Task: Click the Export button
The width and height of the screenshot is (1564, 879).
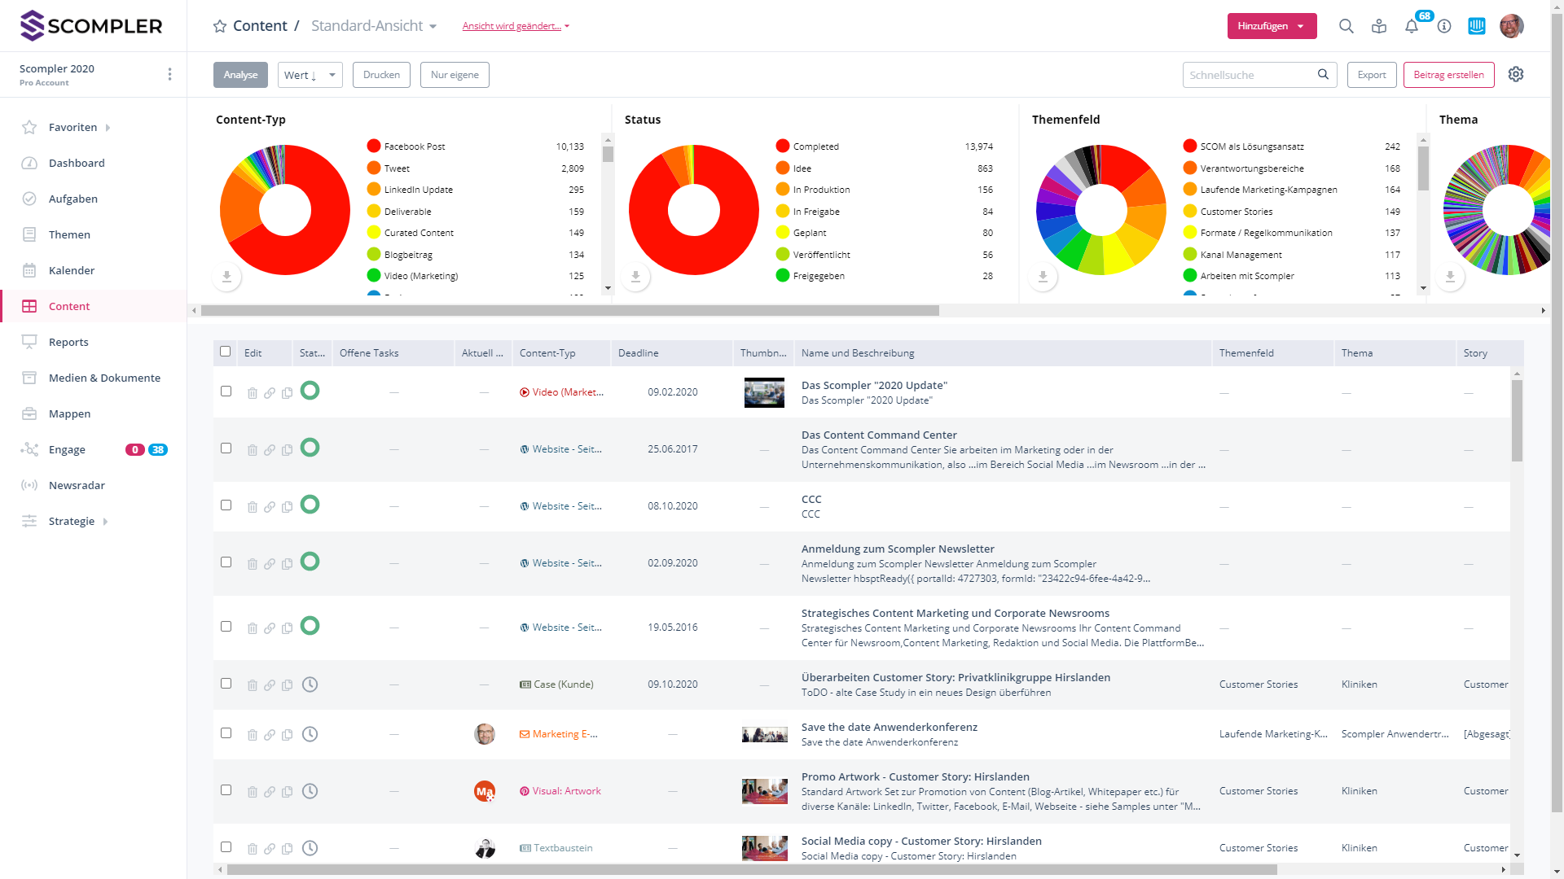Action: click(1372, 75)
